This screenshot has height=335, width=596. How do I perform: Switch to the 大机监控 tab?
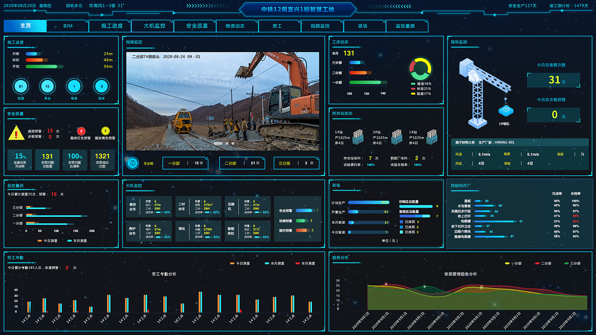click(x=154, y=26)
